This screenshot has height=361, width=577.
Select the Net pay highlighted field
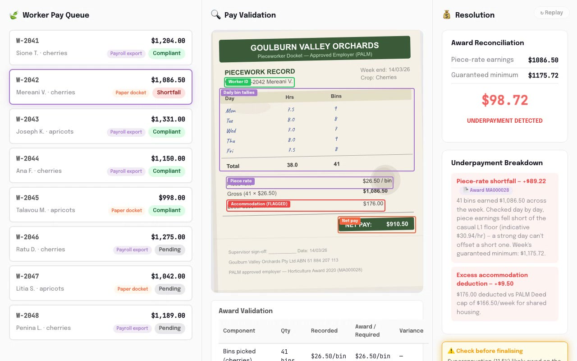point(376,225)
